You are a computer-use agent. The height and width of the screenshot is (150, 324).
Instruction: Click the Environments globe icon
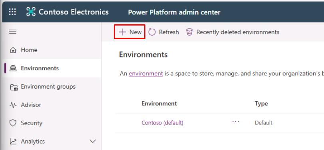(x=13, y=68)
